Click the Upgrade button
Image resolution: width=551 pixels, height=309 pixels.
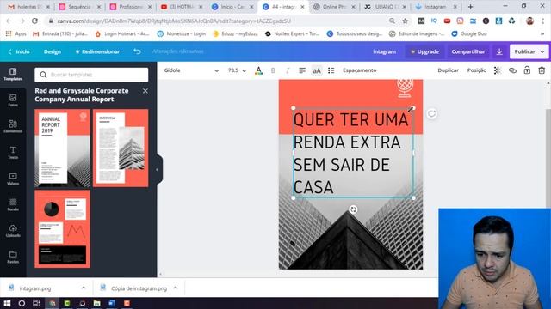pos(424,51)
